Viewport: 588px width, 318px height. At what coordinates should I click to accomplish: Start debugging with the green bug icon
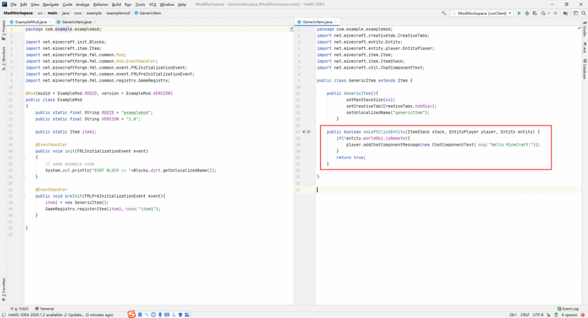click(x=527, y=13)
